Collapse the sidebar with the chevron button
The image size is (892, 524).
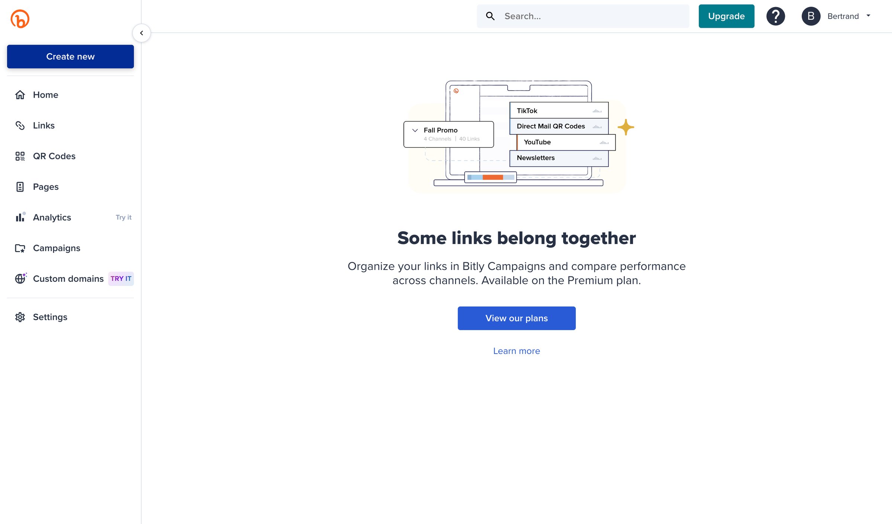click(x=142, y=33)
